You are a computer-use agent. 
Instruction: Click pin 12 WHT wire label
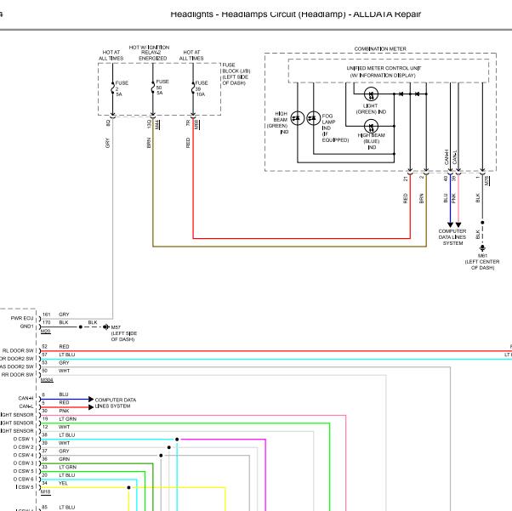(56, 427)
